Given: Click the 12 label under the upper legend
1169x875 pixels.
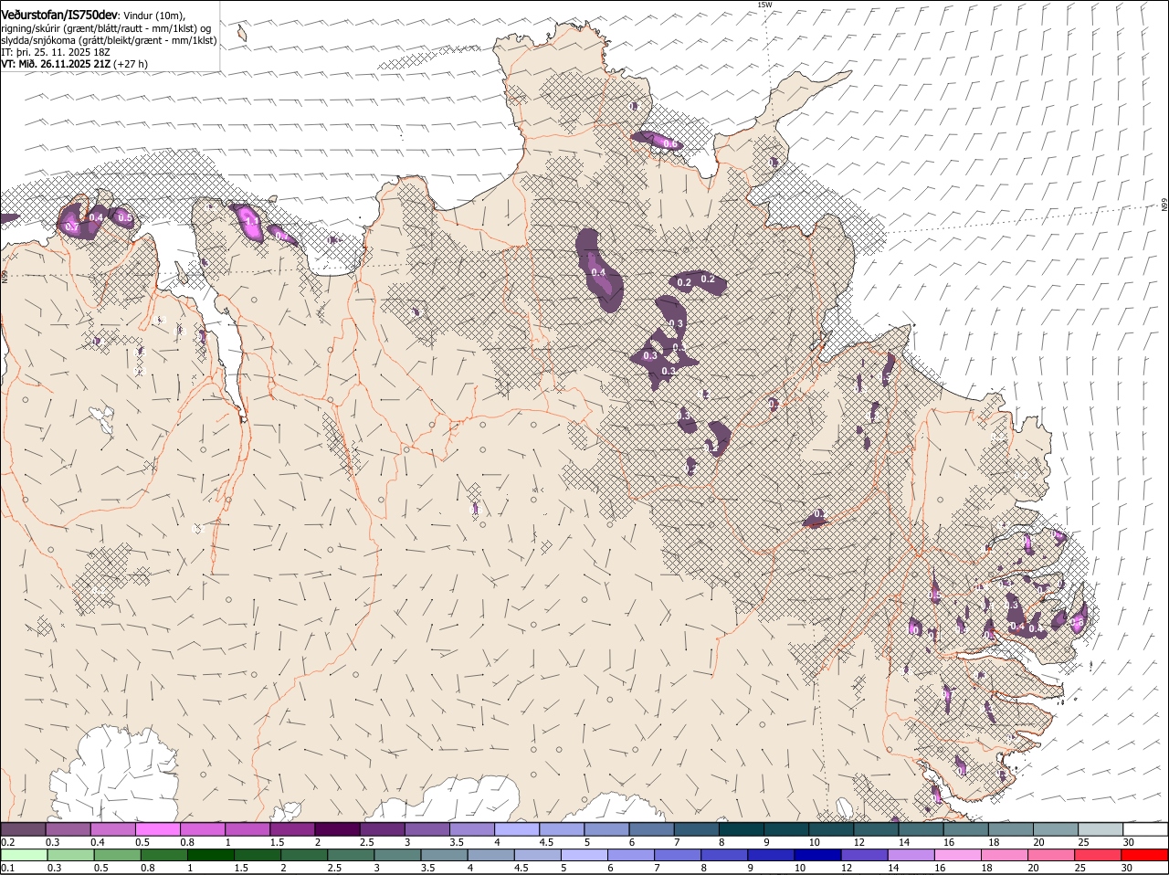Looking at the screenshot, I should (x=858, y=842).
